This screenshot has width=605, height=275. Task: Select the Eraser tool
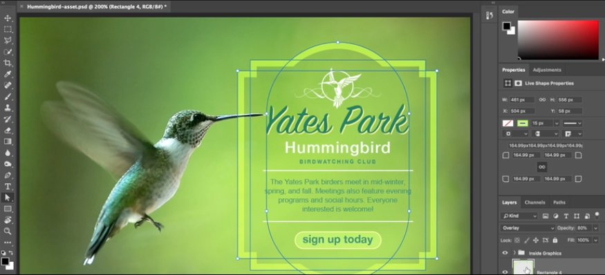(8, 130)
